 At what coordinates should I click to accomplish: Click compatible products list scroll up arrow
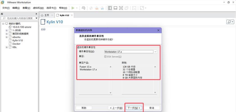tap(111, 67)
